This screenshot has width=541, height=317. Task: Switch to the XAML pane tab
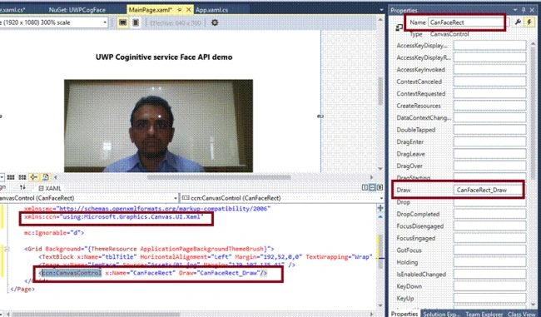point(50,188)
